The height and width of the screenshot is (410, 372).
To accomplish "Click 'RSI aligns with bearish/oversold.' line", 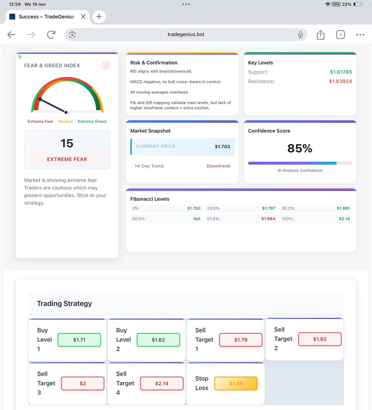I will (161, 71).
